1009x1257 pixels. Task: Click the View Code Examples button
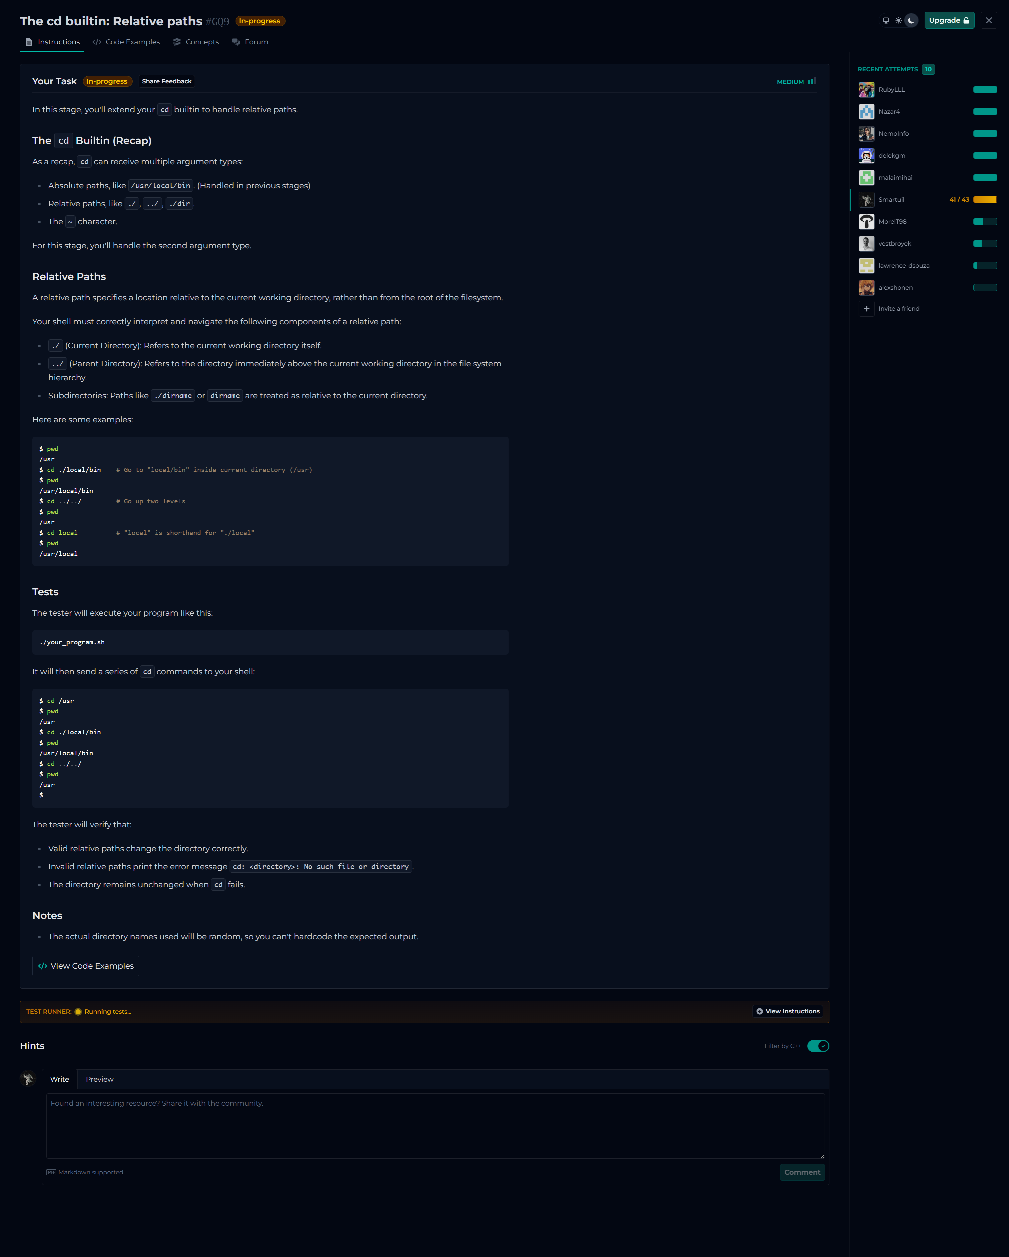pos(86,966)
